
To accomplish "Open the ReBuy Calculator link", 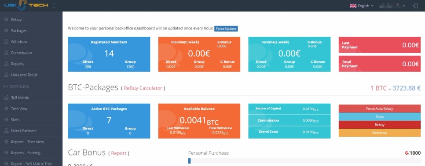I will pyautogui.click(x=143, y=88).
